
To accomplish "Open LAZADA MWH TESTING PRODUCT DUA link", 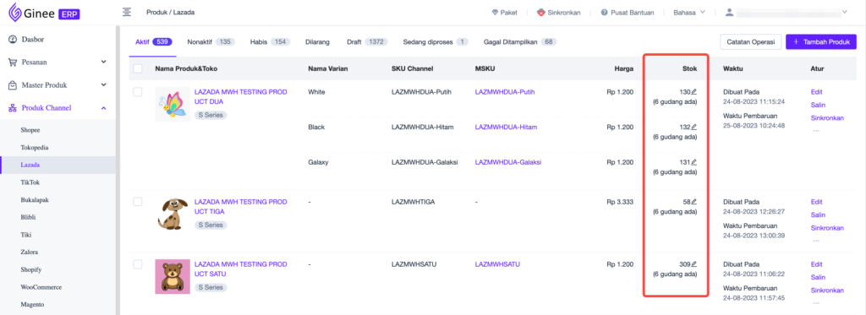I will click(241, 96).
